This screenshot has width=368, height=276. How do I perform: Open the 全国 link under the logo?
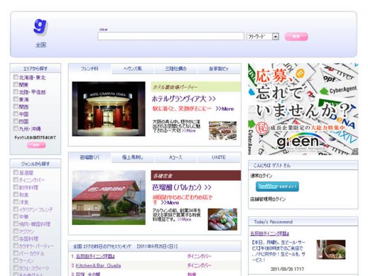point(41,45)
